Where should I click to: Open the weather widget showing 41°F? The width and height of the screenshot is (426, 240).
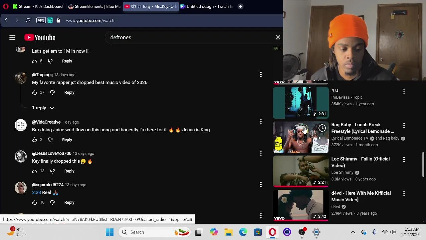(x=17, y=232)
